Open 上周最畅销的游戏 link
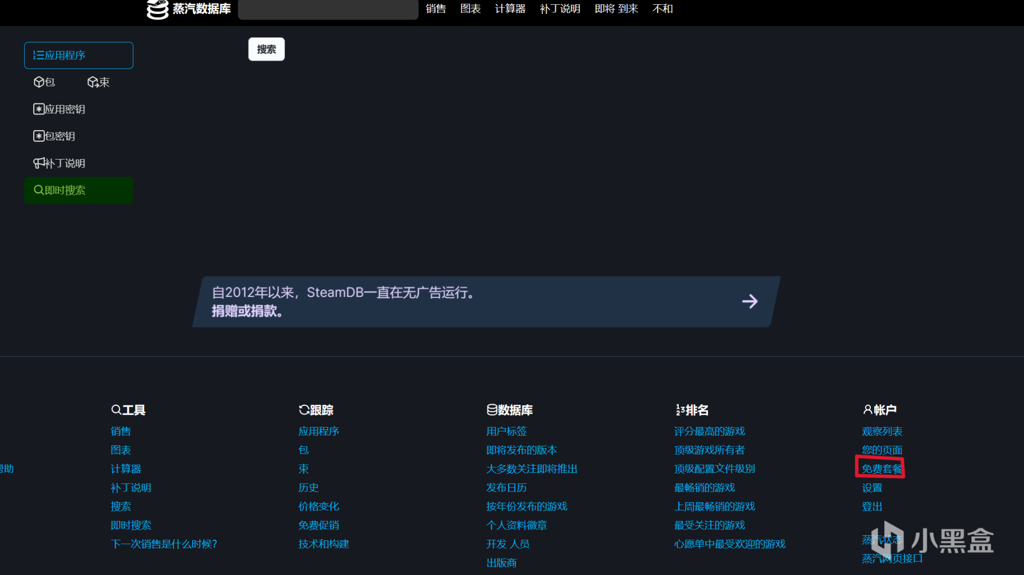The width and height of the screenshot is (1024, 575). pyautogui.click(x=714, y=506)
